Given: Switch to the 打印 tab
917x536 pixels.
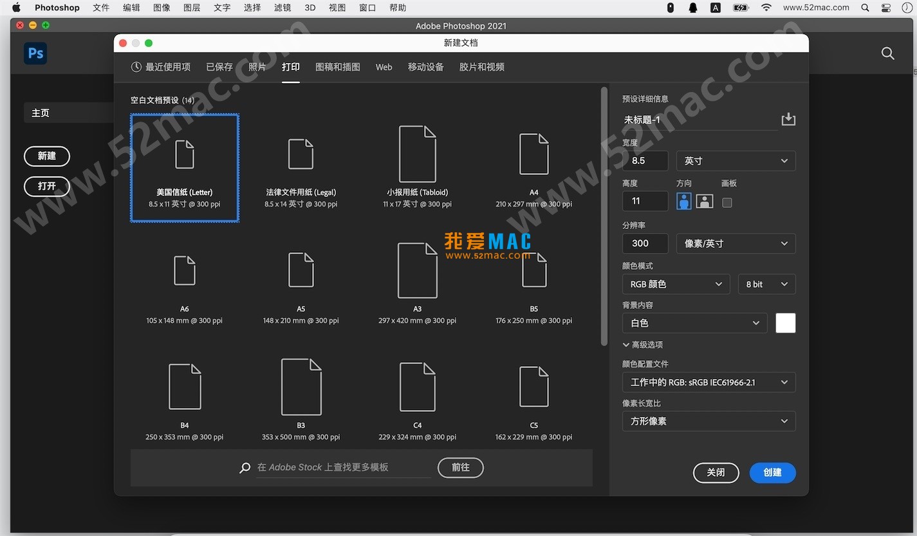Looking at the screenshot, I should click(x=291, y=67).
